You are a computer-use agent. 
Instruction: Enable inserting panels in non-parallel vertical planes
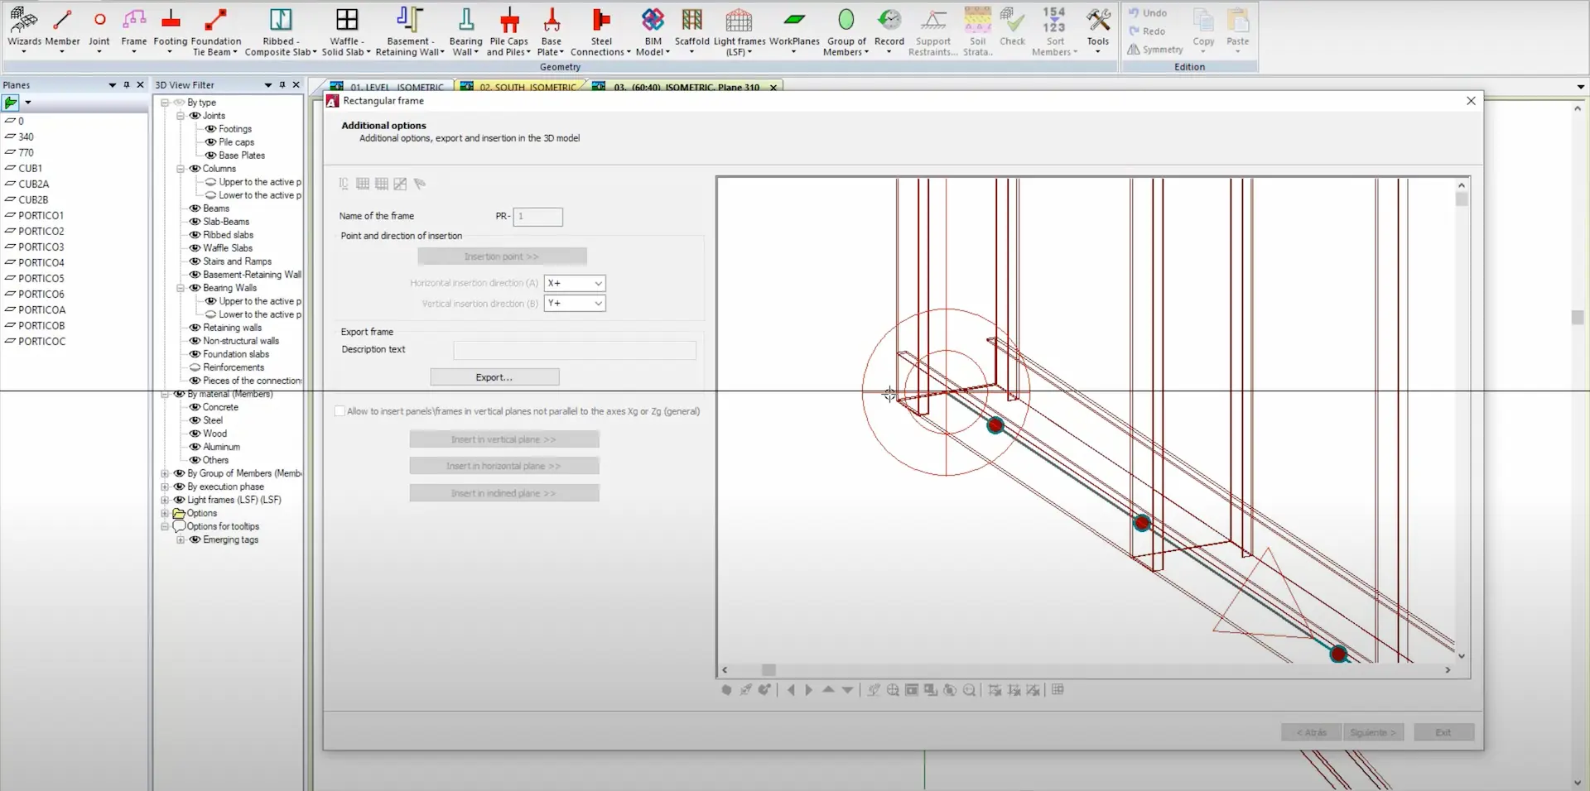click(340, 411)
